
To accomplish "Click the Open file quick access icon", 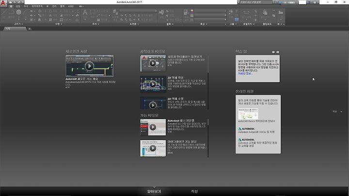I will (x=15, y=2).
